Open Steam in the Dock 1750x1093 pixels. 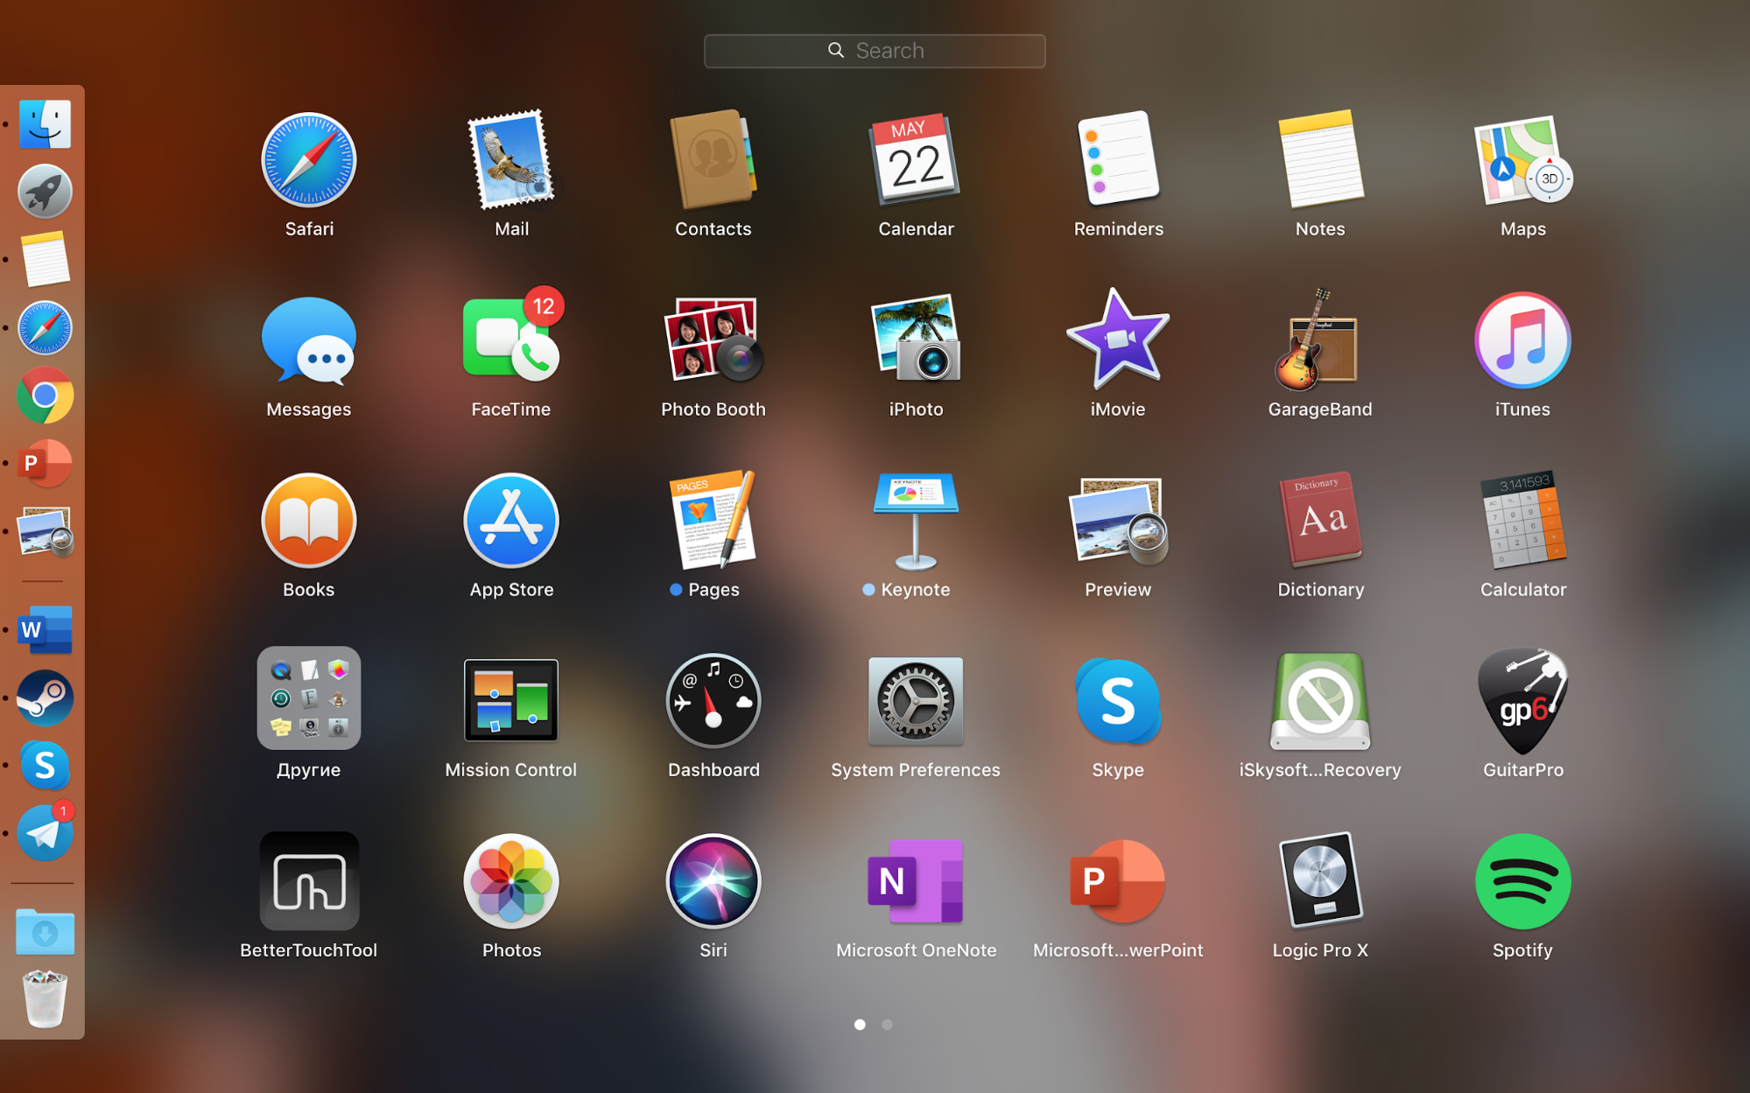(45, 697)
